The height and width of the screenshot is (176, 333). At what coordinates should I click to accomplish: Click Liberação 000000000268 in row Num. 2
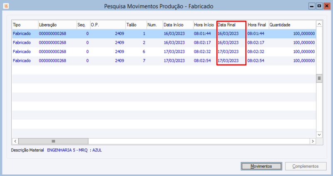[x=52, y=42]
